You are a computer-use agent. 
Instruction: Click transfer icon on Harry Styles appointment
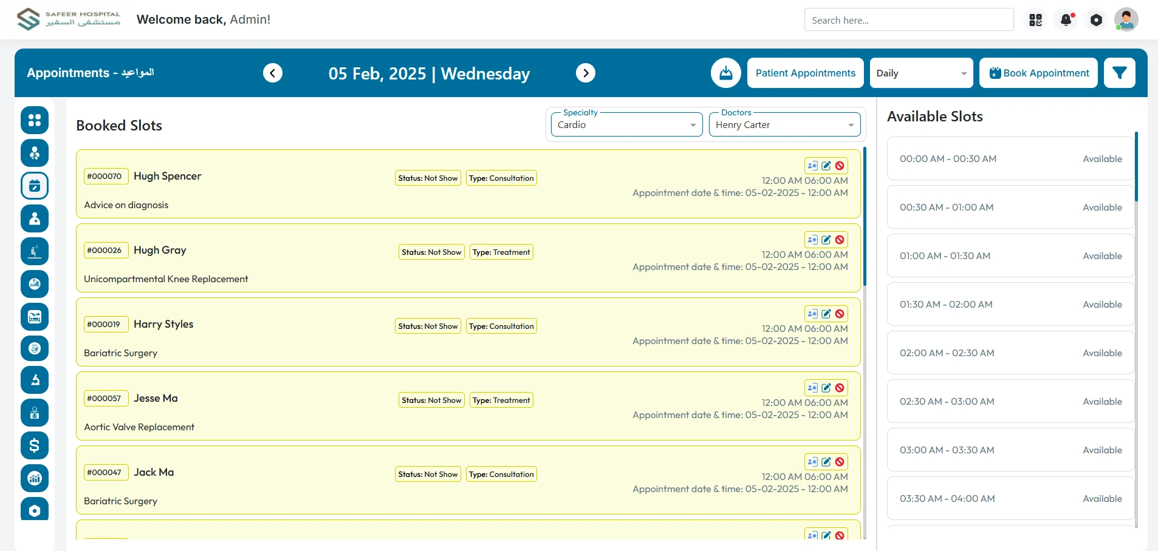tap(812, 314)
